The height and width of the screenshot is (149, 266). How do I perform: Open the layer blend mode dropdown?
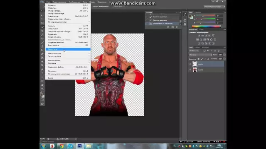click(x=200, y=55)
